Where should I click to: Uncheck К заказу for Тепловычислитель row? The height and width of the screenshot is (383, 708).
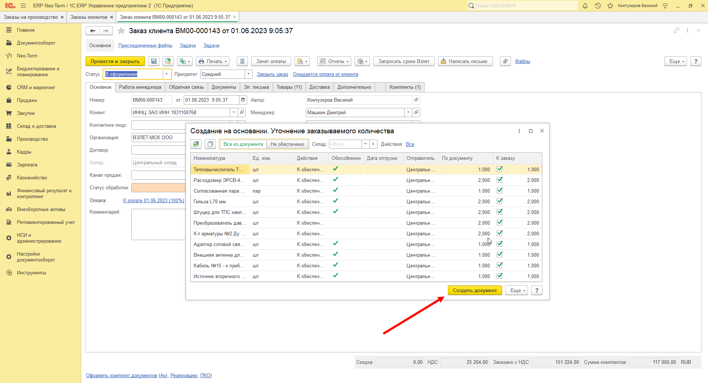[x=500, y=169]
